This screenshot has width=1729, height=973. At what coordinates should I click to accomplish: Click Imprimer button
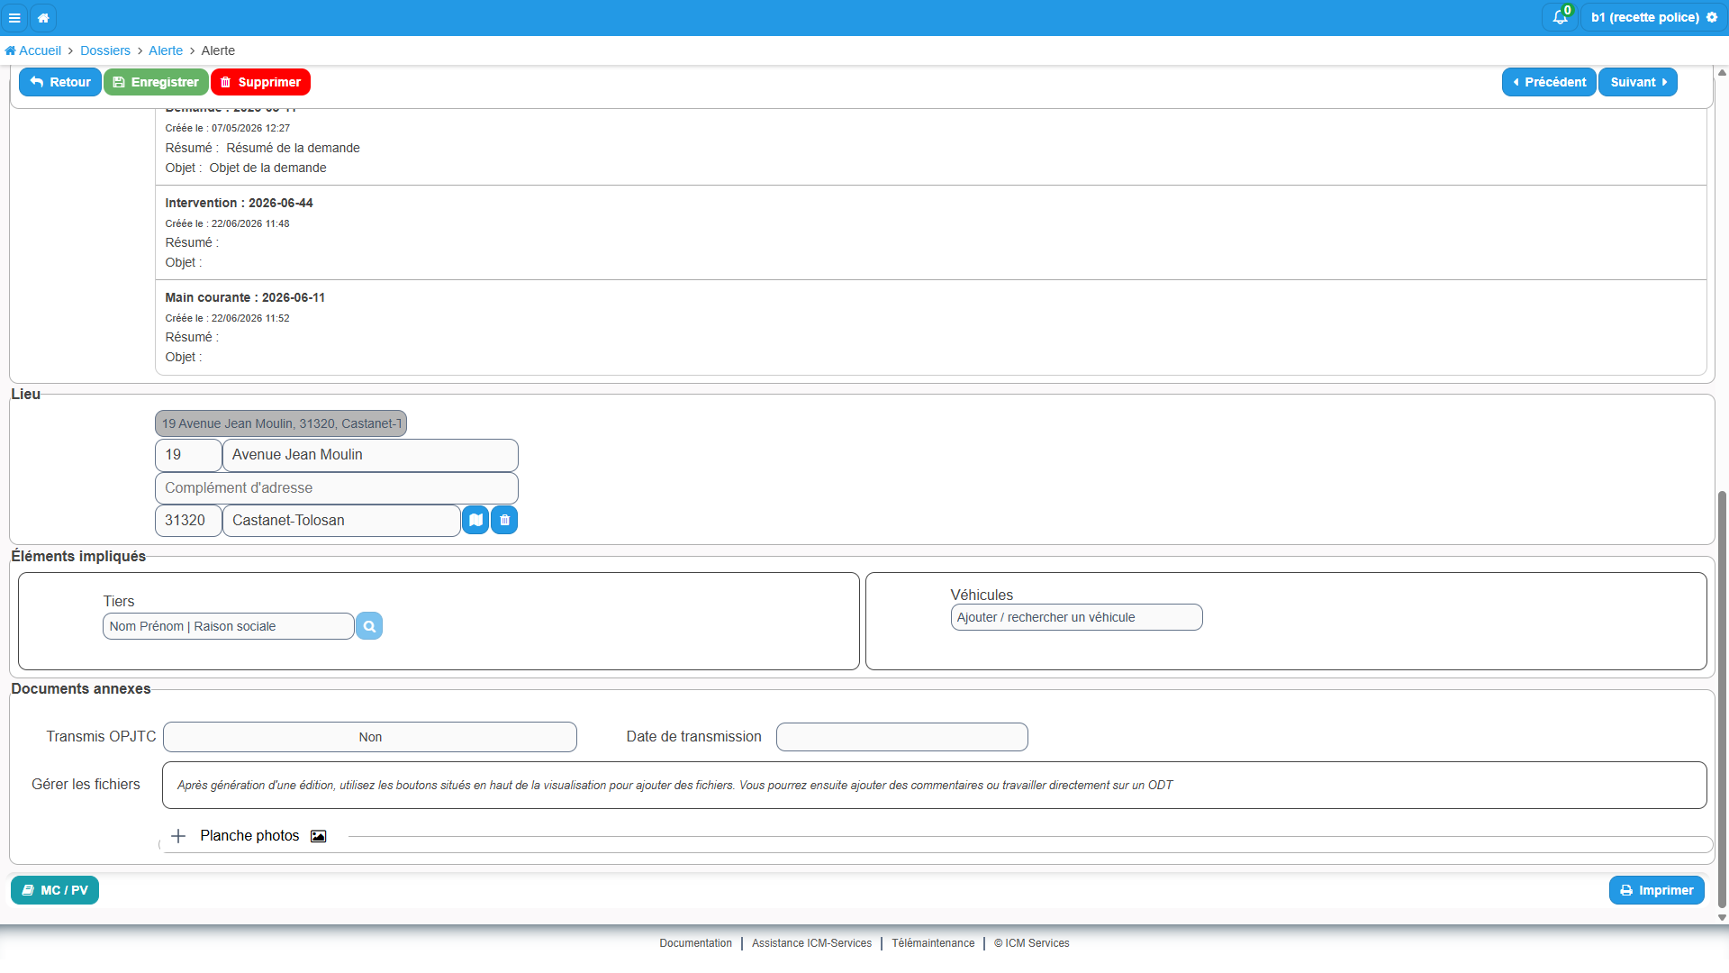pos(1657,890)
